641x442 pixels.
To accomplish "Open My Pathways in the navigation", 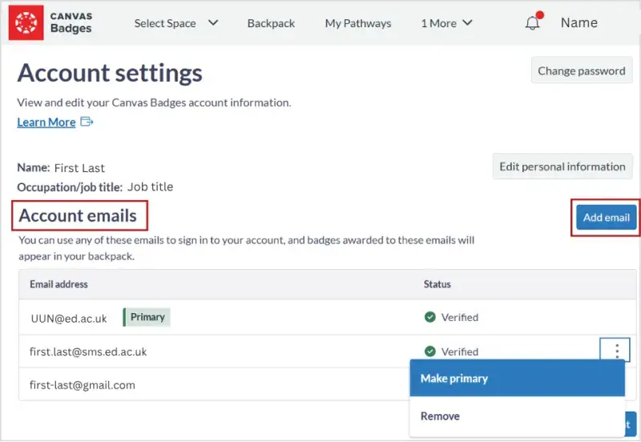I will (x=358, y=23).
